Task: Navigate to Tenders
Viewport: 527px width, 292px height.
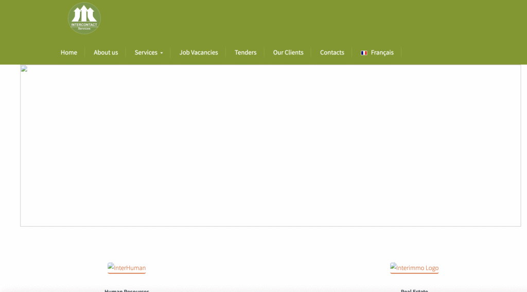Action: click(x=245, y=53)
